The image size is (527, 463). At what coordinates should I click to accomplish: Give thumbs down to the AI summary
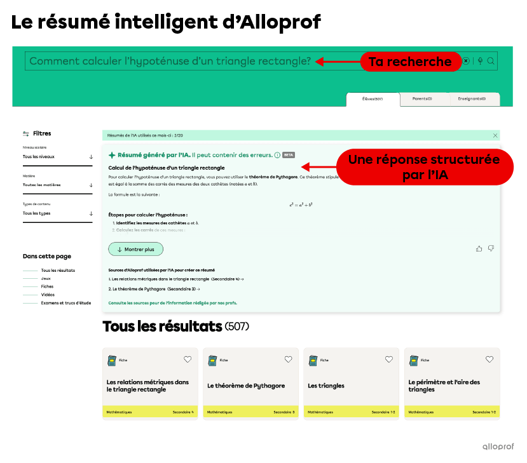click(491, 249)
